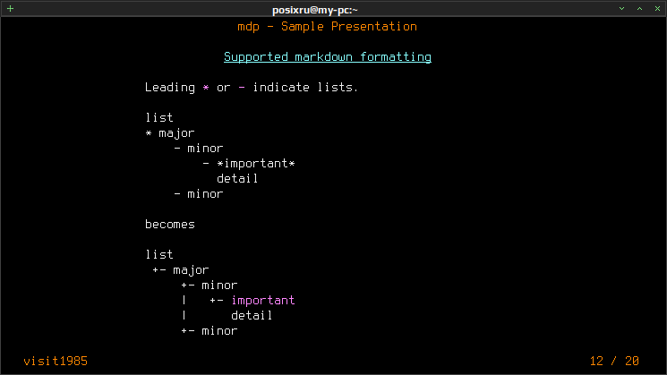Close the terminal window with X
Viewport: 667px width, 375px height.
(657, 9)
